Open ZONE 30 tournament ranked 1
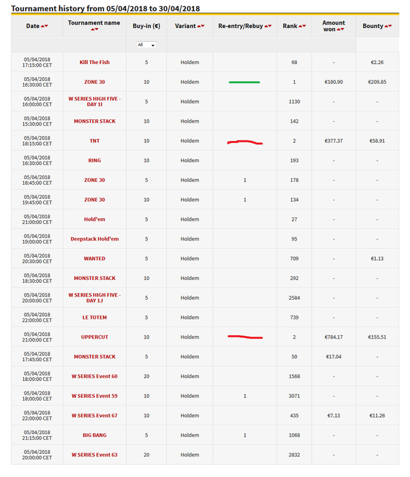The image size is (410, 477). pos(95,82)
